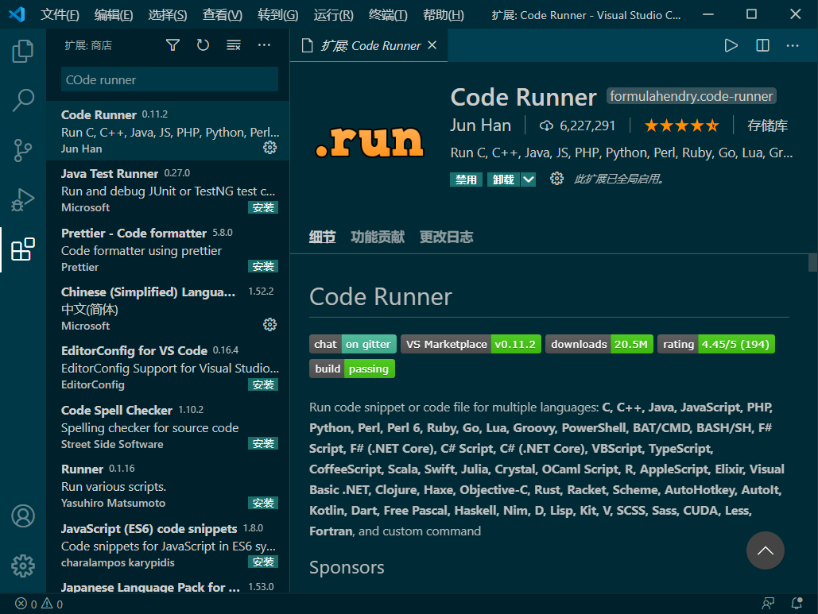Install Java Test Runner extension
The width and height of the screenshot is (818, 614).
[263, 207]
